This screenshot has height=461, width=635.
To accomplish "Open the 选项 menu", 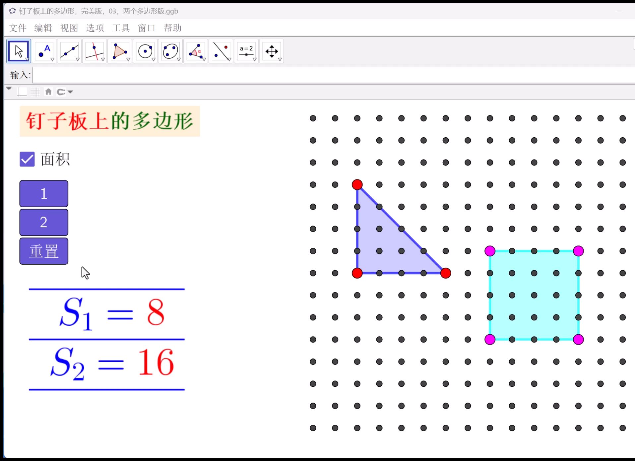I will (95, 28).
